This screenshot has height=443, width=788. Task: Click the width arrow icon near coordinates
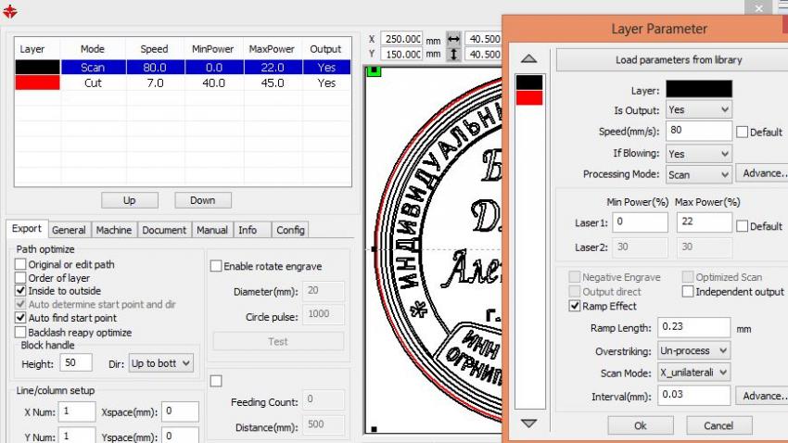(x=453, y=40)
